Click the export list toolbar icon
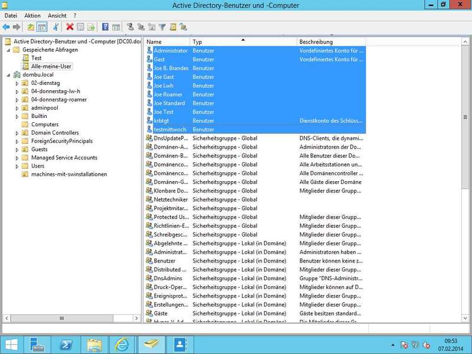Screen dimensions: 472x354 click(91, 27)
